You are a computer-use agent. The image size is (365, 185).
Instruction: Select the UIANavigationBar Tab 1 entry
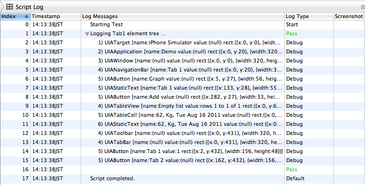[x=182, y=70]
